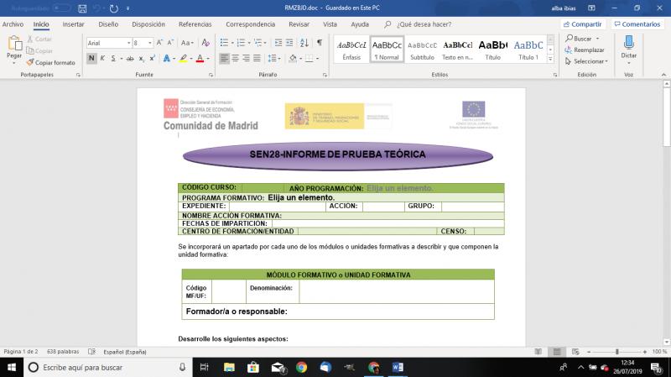Click the Copiar formato paintbrush icon
The height and width of the screenshot is (377, 671).
29,62
